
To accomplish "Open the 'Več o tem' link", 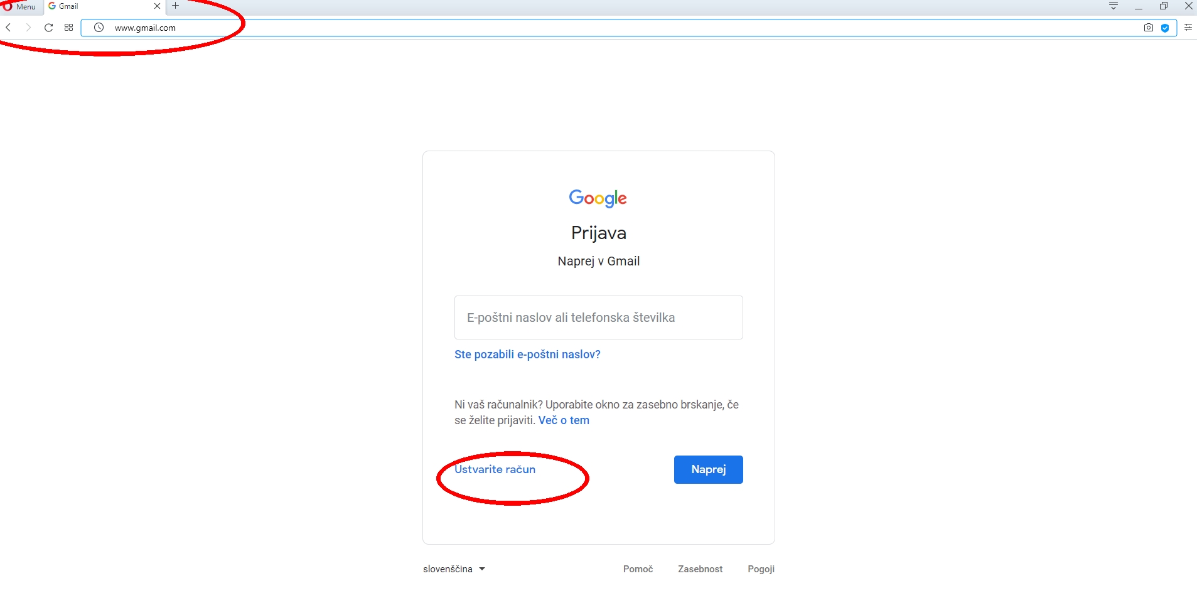I will tap(564, 420).
